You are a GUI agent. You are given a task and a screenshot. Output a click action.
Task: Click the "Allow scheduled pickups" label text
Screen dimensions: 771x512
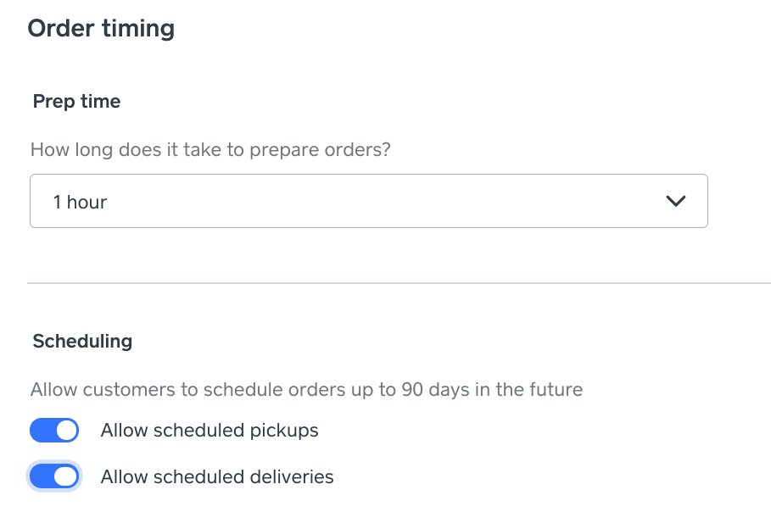point(209,431)
